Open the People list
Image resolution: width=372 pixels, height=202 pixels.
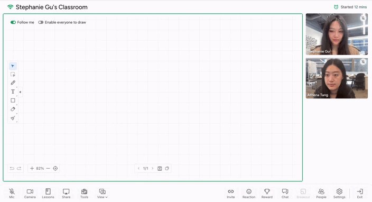click(x=321, y=193)
